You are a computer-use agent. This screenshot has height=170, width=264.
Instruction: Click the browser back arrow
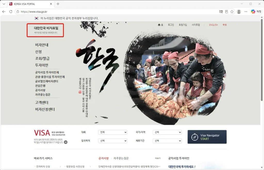pyautogui.click(x=4, y=12)
